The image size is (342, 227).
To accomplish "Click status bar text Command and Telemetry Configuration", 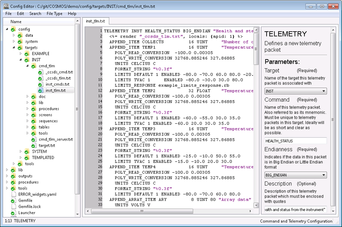I will point(296,221).
